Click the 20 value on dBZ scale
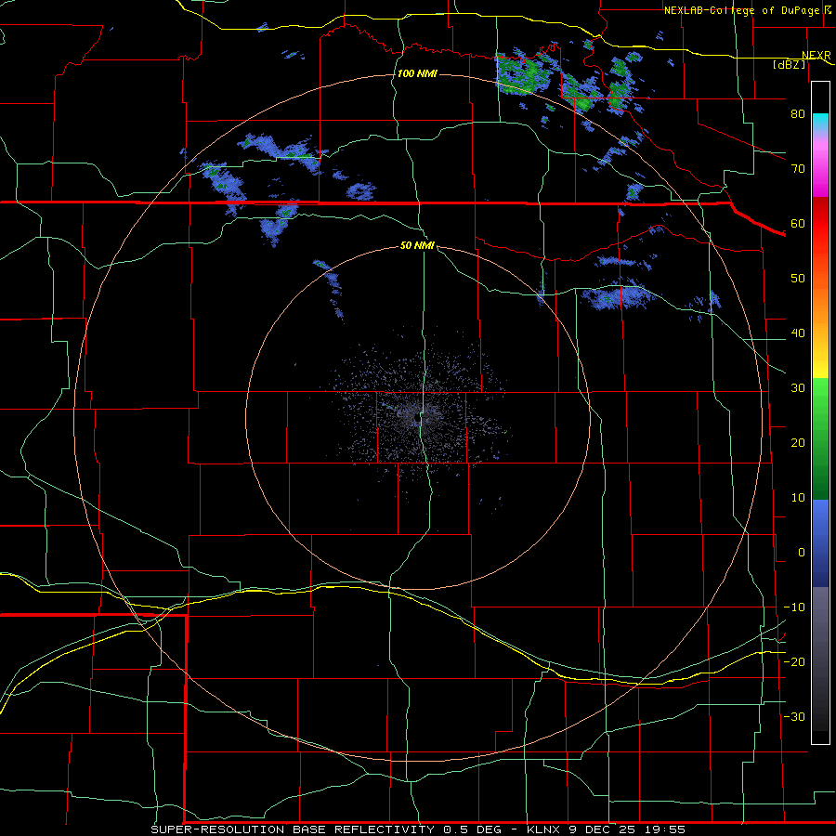836x836 pixels. click(798, 442)
